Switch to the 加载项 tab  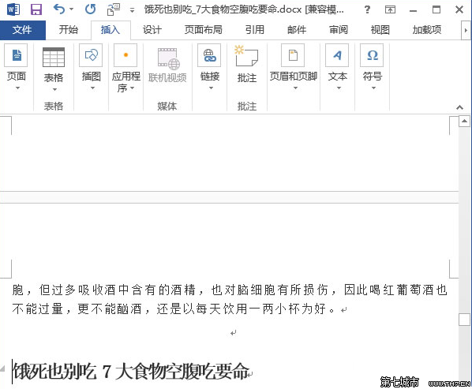coord(426,30)
